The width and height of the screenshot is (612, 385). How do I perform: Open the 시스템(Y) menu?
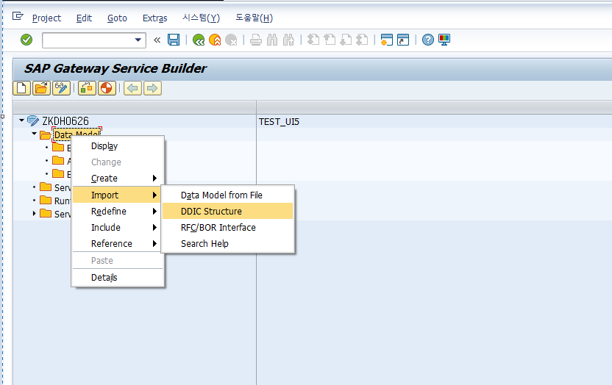tap(201, 18)
